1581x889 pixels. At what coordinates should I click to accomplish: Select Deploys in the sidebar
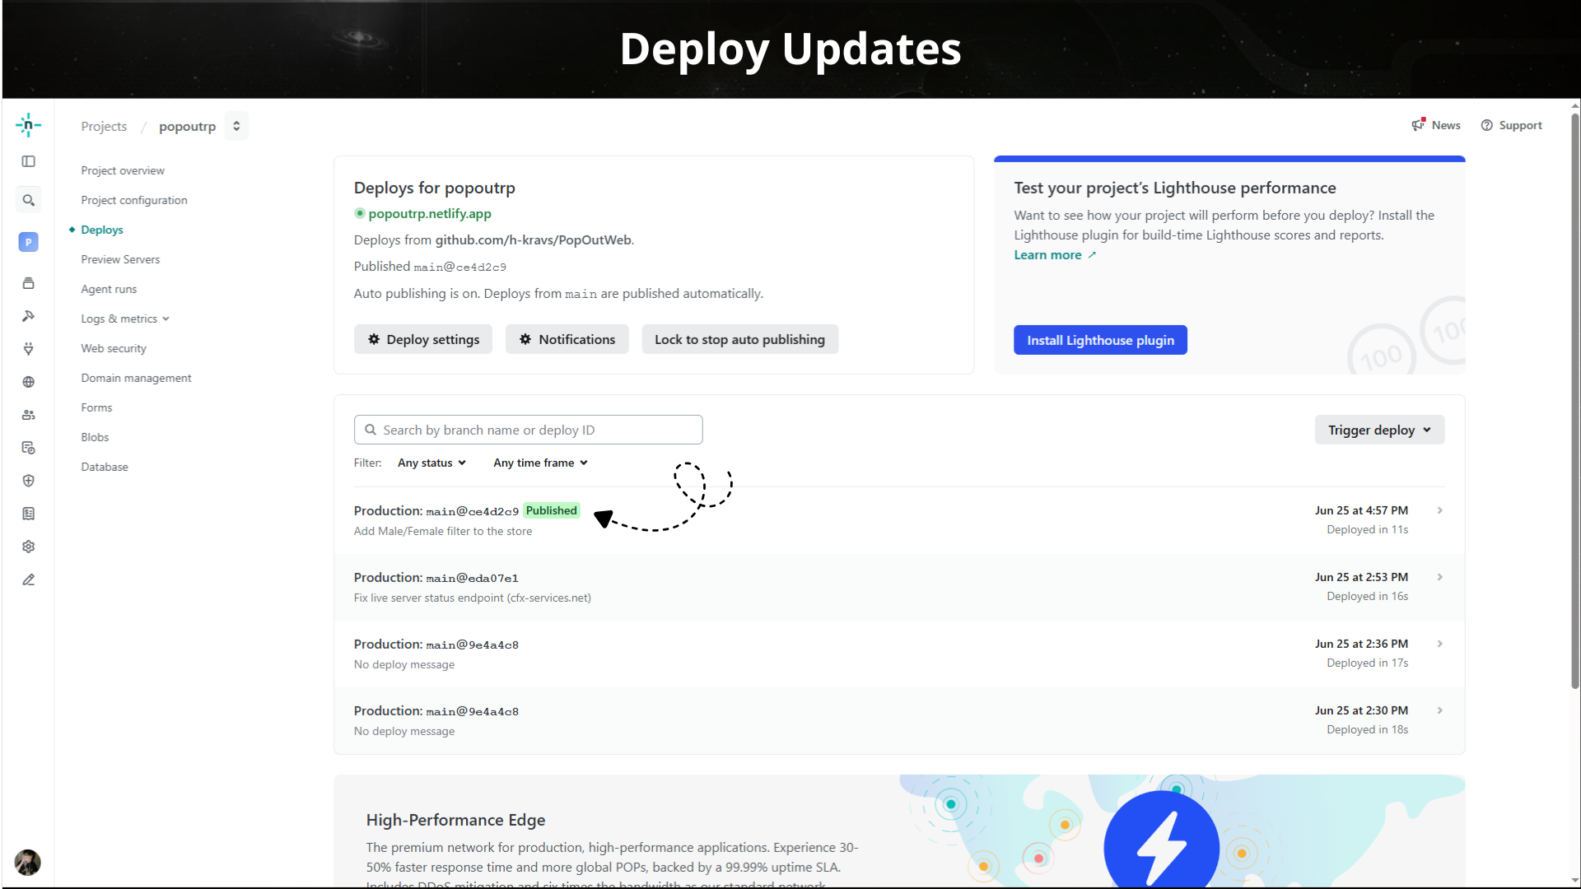click(102, 230)
